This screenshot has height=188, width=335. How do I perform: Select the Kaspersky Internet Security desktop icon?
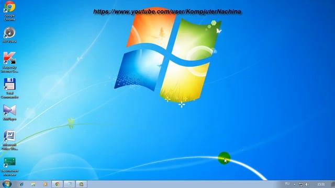[x=9, y=62]
